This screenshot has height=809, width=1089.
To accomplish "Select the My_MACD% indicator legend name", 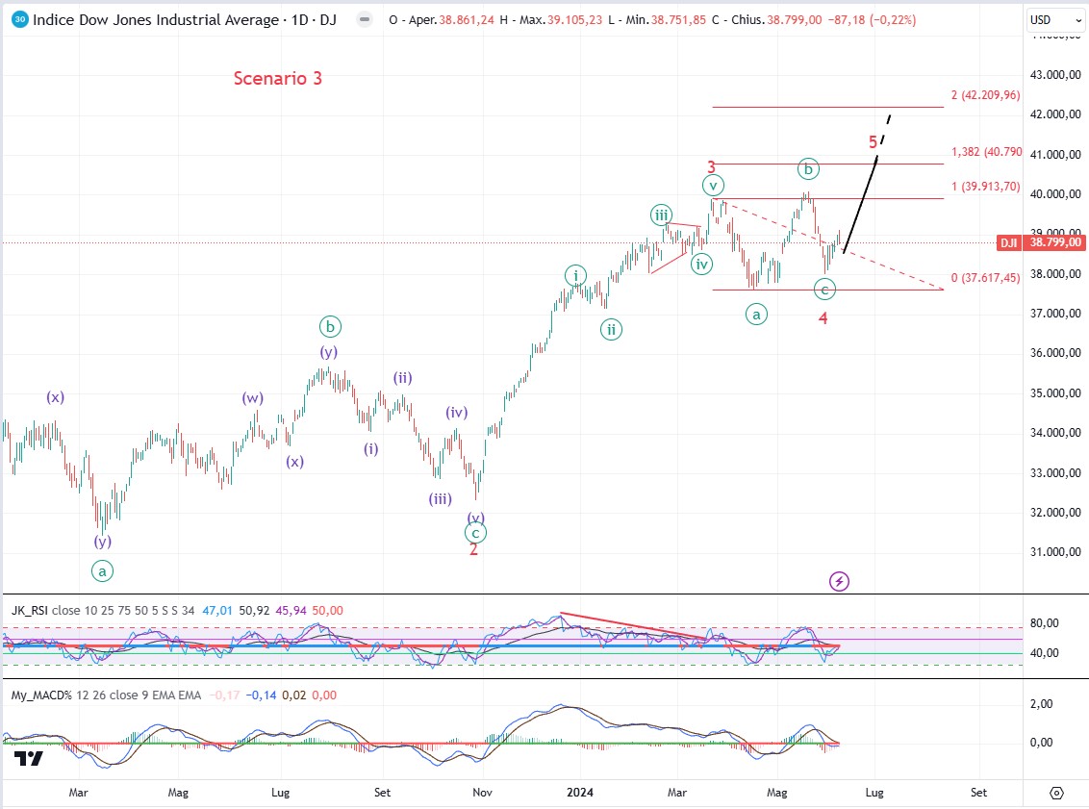I will click(41, 695).
